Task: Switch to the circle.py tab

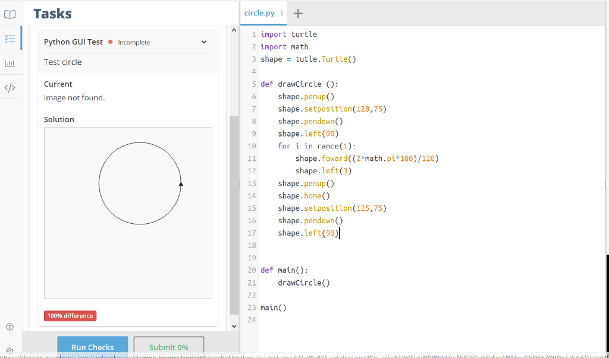Action: click(x=259, y=12)
